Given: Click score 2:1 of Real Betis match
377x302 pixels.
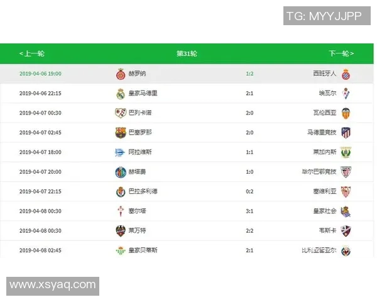Looking at the screenshot, I should tap(249, 250).
